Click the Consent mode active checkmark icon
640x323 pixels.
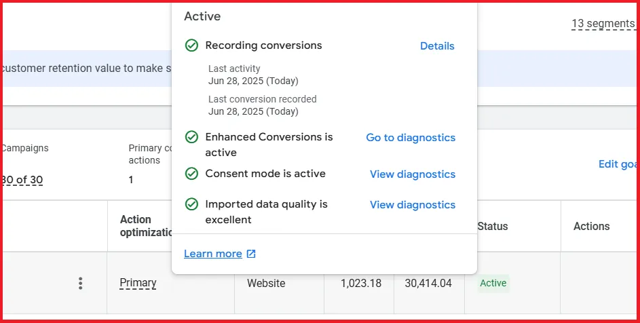pyautogui.click(x=191, y=174)
